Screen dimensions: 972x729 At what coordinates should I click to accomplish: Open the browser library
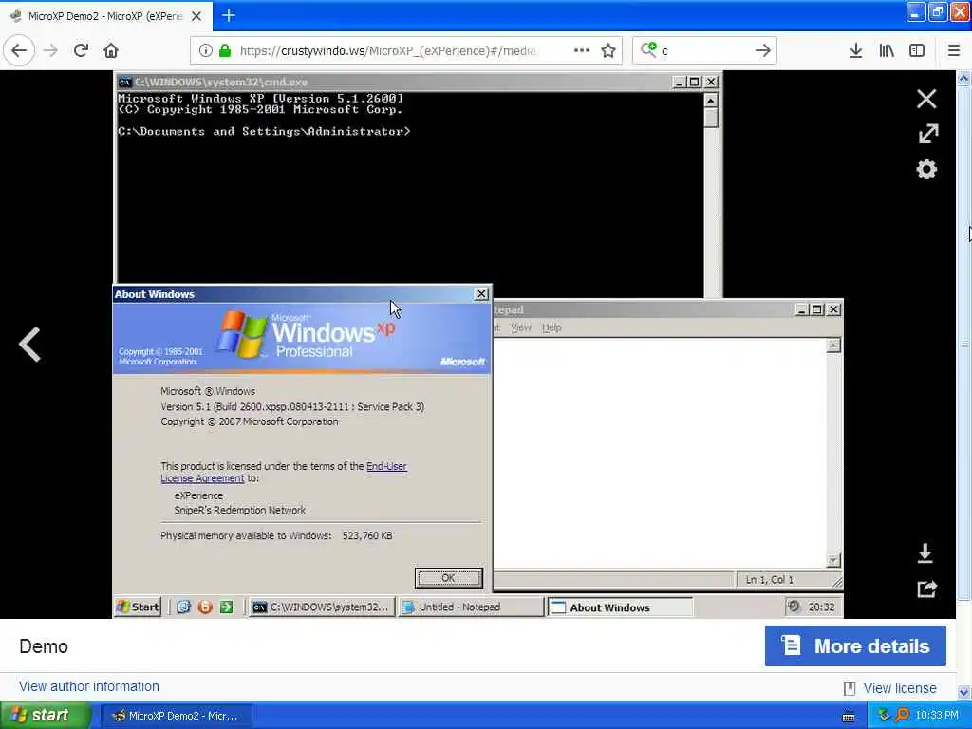coord(887,51)
